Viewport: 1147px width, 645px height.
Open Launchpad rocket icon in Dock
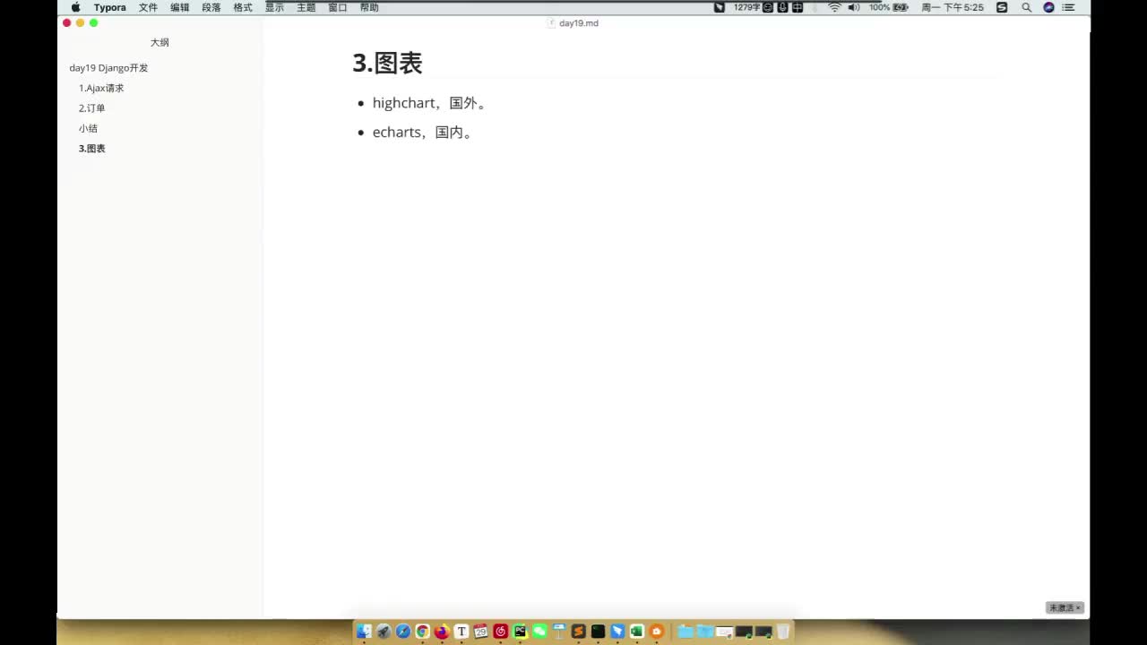pos(384,632)
